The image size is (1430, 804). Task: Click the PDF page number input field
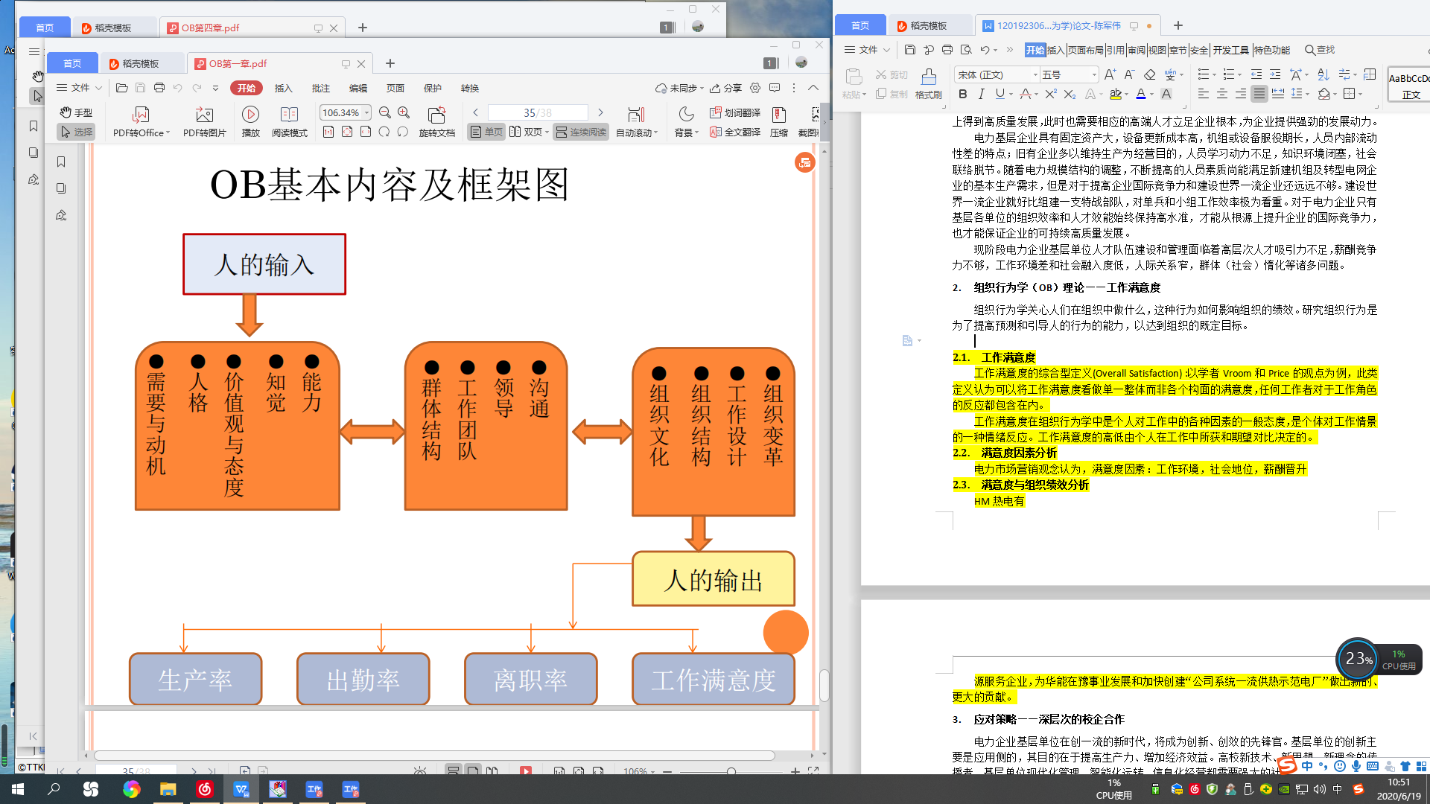tap(538, 112)
